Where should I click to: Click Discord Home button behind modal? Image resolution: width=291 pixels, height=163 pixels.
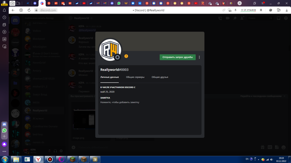coord(15,20)
